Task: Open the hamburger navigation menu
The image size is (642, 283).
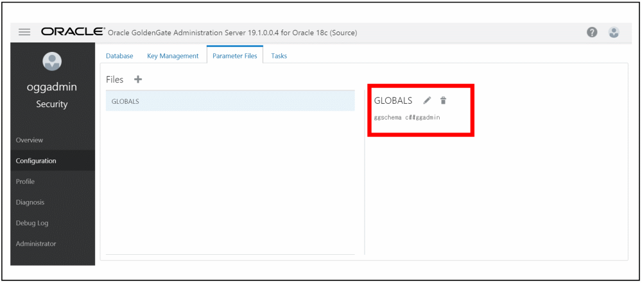Action: click(x=24, y=33)
